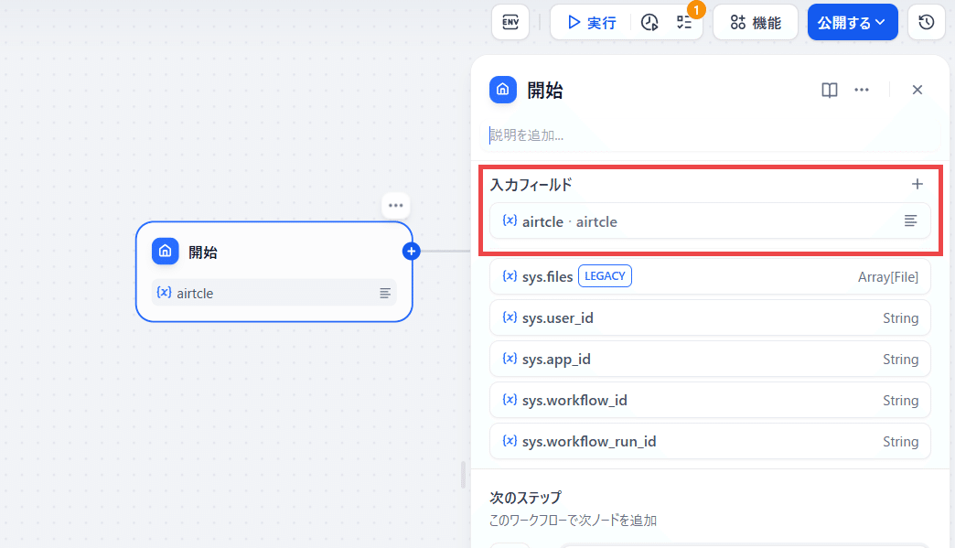Add a new input field with the plus
The height and width of the screenshot is (548, 955).
coord(917,183)
